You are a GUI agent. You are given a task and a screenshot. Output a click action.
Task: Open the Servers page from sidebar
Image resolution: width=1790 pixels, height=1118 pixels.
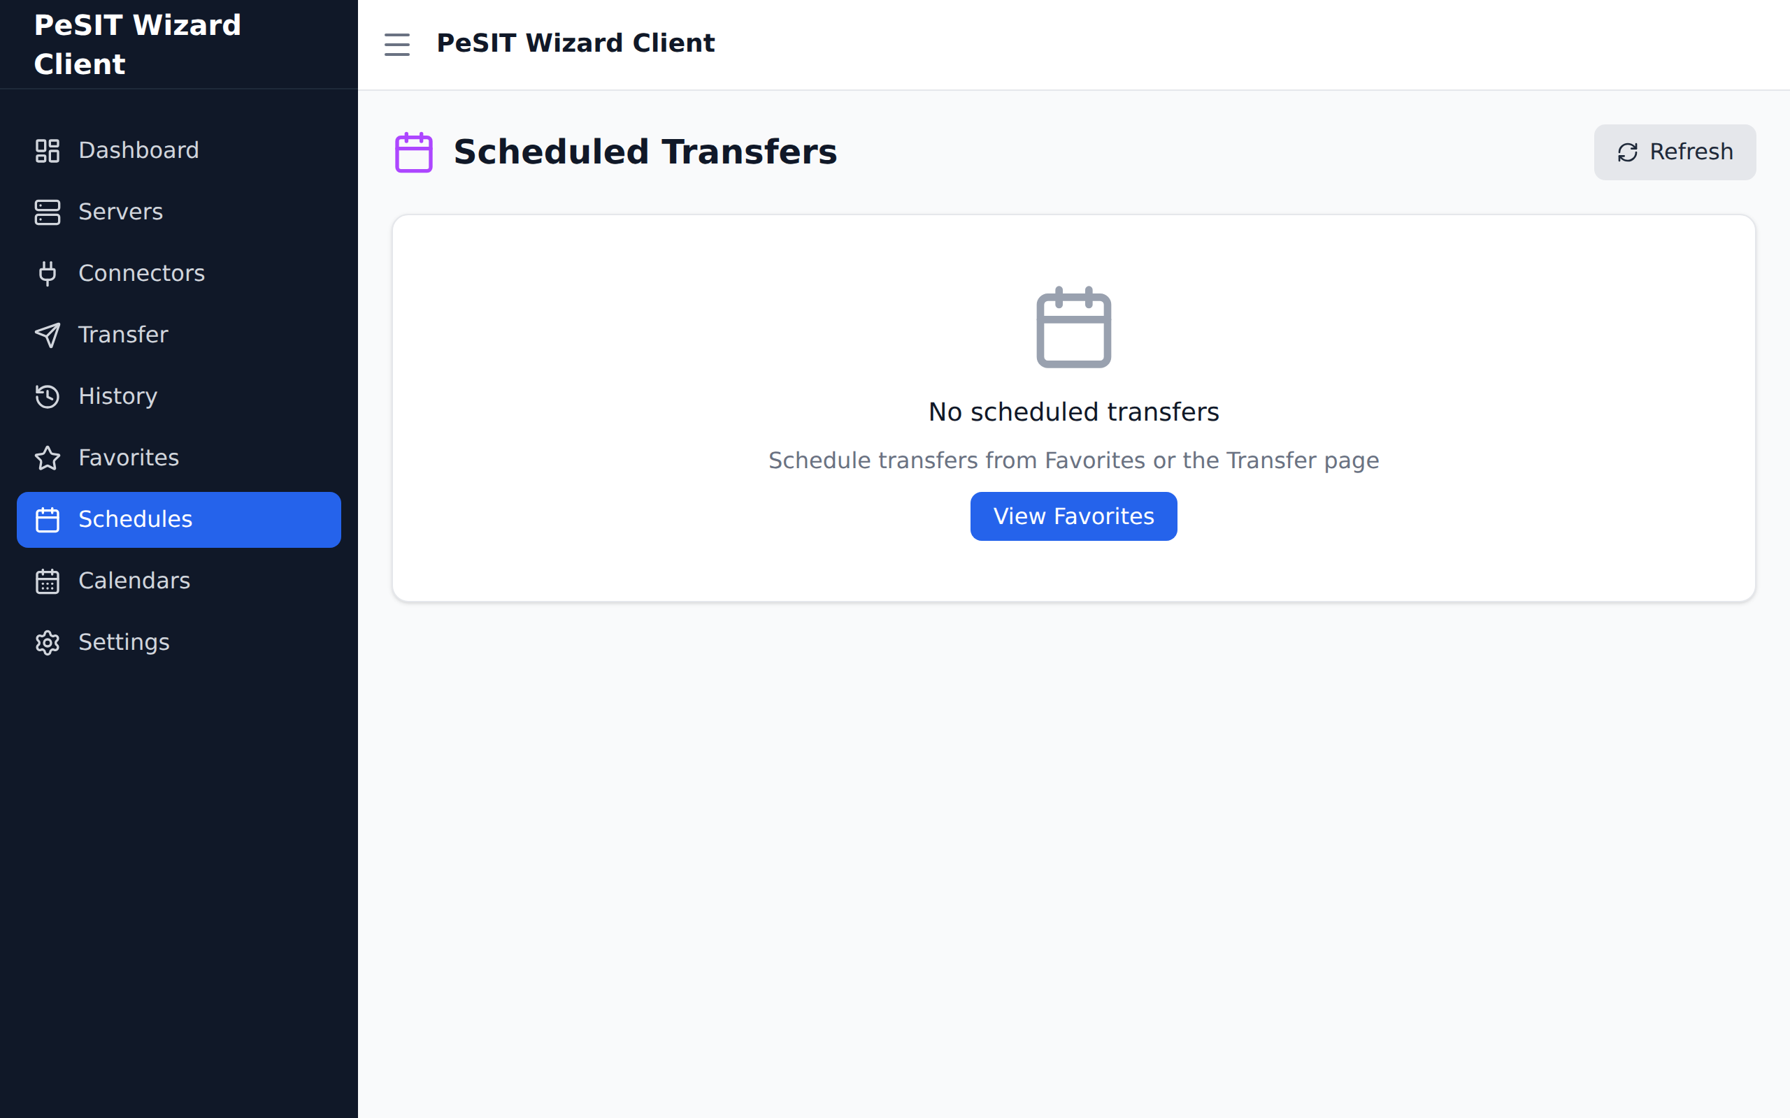(120, 212)
